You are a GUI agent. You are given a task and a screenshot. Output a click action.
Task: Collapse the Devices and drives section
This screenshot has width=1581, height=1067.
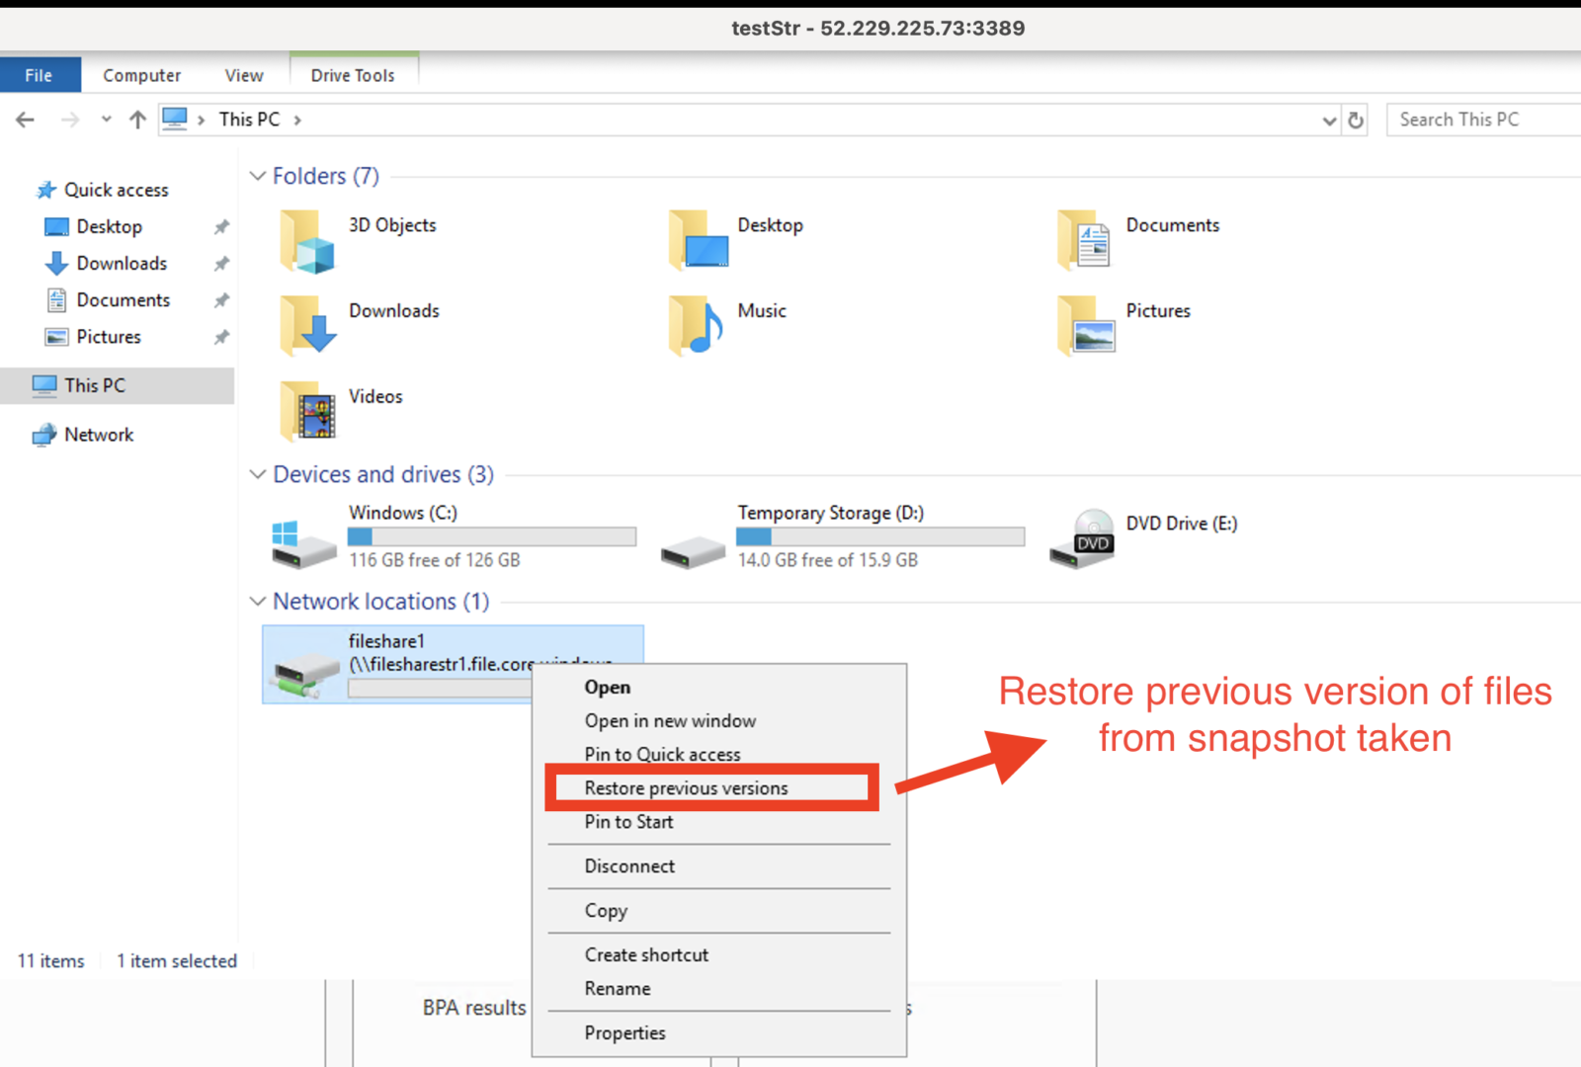coord(258,474)
